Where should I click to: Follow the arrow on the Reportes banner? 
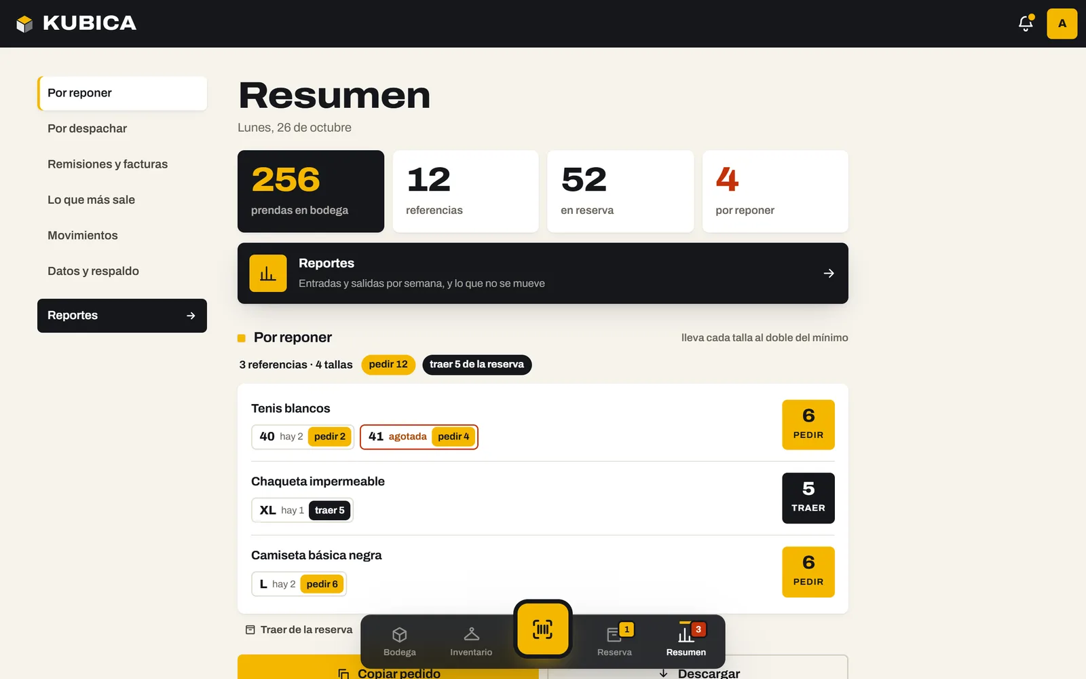pyautogui.click(x=829, y=273)
